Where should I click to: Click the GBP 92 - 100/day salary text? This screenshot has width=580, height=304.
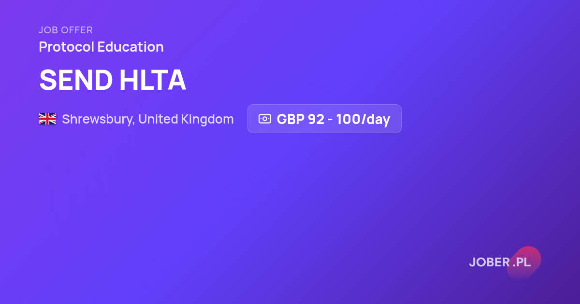[333, 119]
